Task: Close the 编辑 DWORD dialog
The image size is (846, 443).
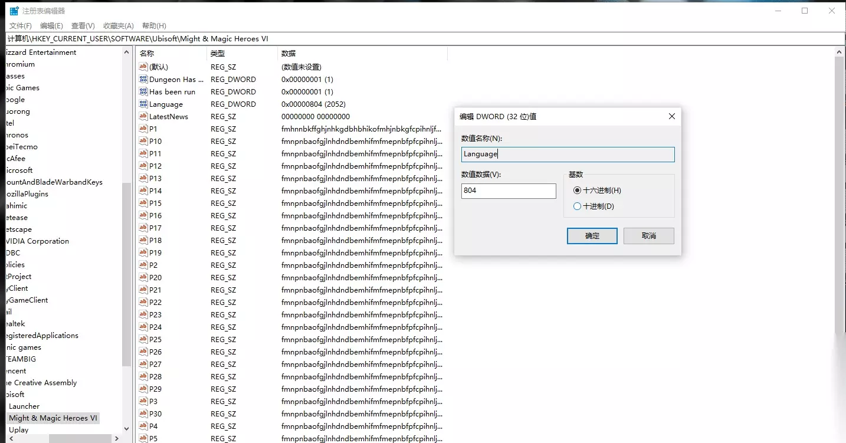Action: (671, 117)
